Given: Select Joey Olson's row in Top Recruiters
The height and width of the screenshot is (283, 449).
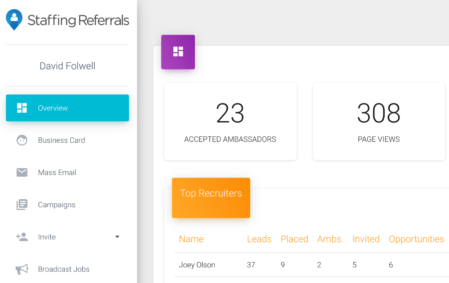Looking at the screenshot, I should coord(197,265).
